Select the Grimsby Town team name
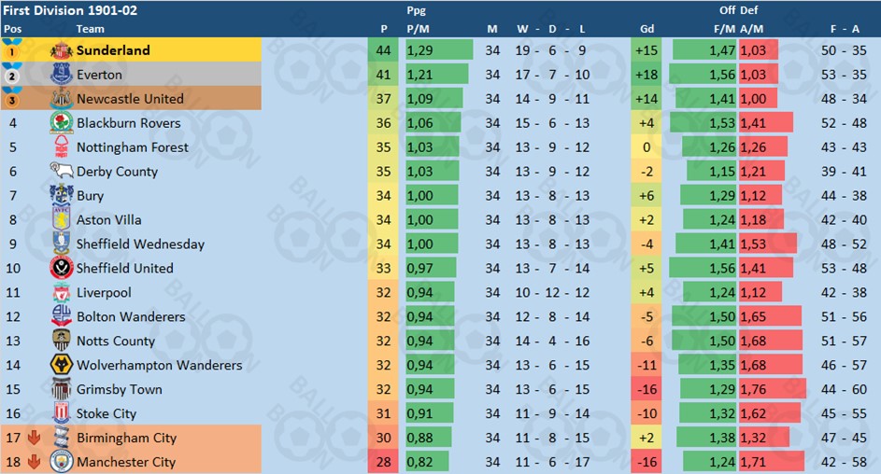 [x=119, y=389]
